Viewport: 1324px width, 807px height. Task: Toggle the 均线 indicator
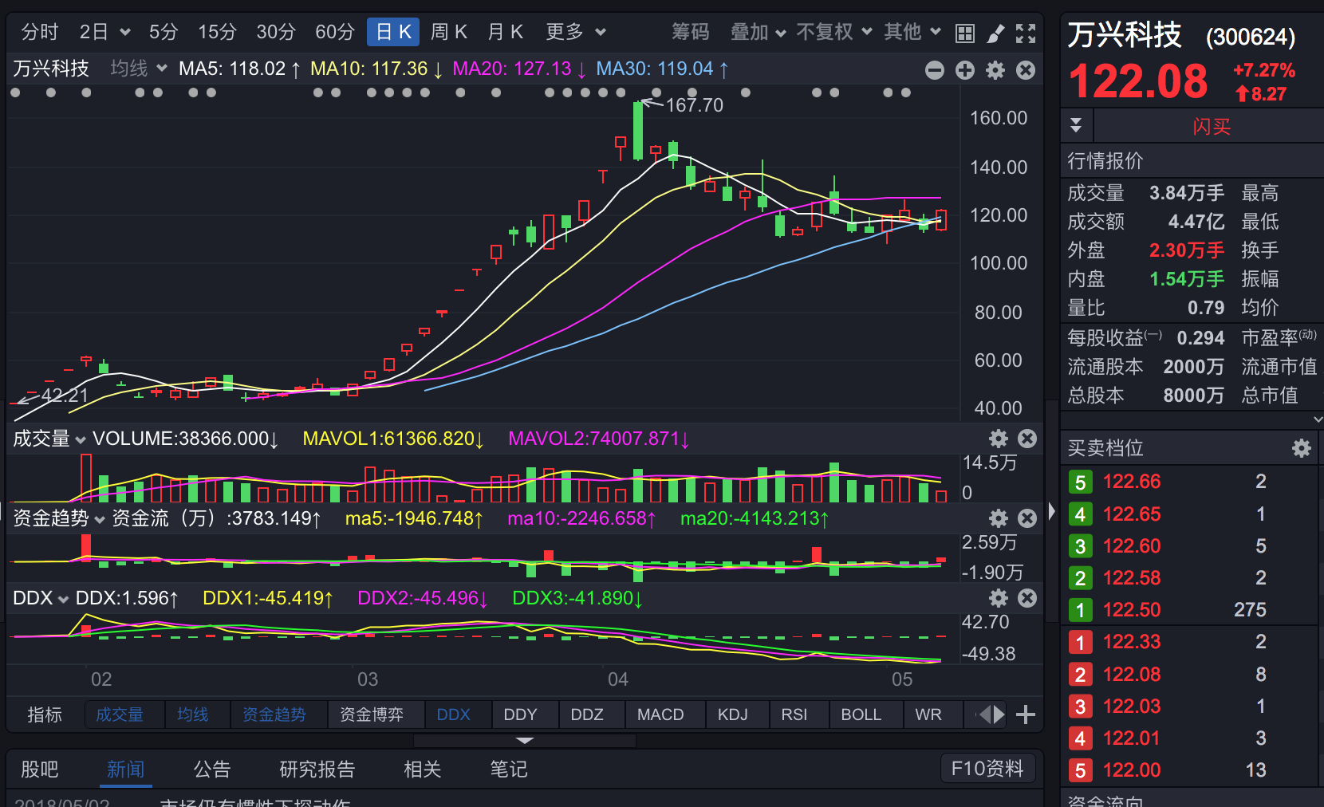(x=193, y=714)
